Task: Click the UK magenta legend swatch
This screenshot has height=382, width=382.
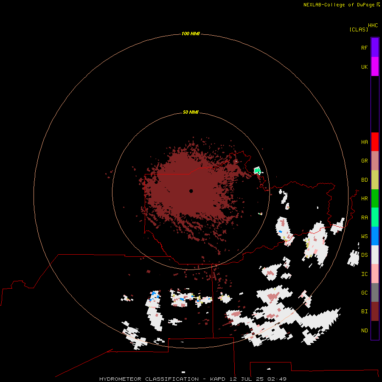Action: point(375,67)
